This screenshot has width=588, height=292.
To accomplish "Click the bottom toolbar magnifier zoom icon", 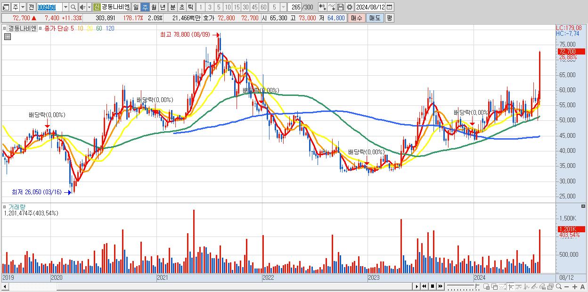I will point(559,287).
